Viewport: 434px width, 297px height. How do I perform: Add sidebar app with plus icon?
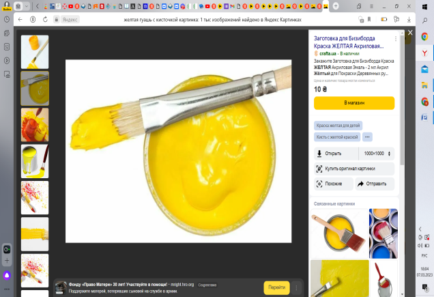click(x=7, y=260)
